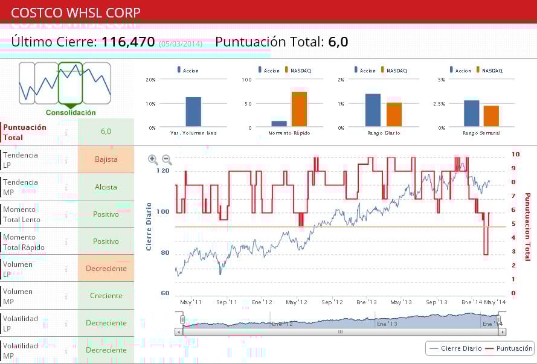
Task: Click the Cierre Diario axis title
Action: coord(149,226)
